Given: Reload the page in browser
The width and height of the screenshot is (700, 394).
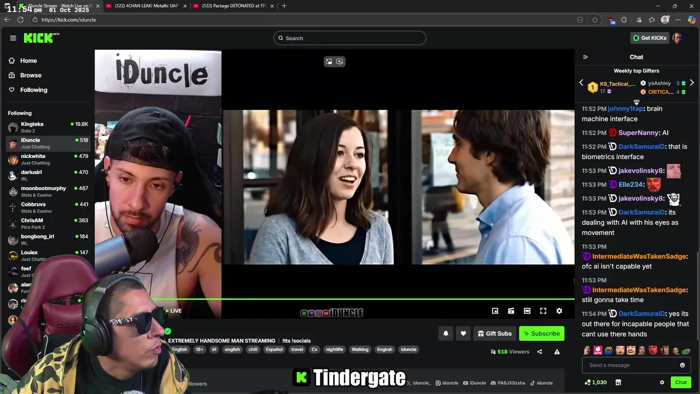Looking at the screenshot, I should 20,20.
